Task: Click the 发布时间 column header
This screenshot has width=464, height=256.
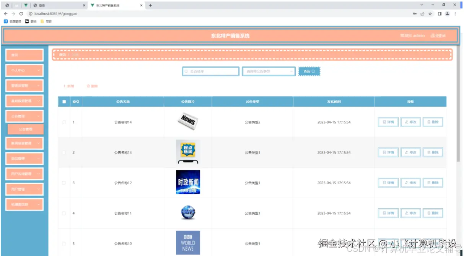Action: pos(334,102)
